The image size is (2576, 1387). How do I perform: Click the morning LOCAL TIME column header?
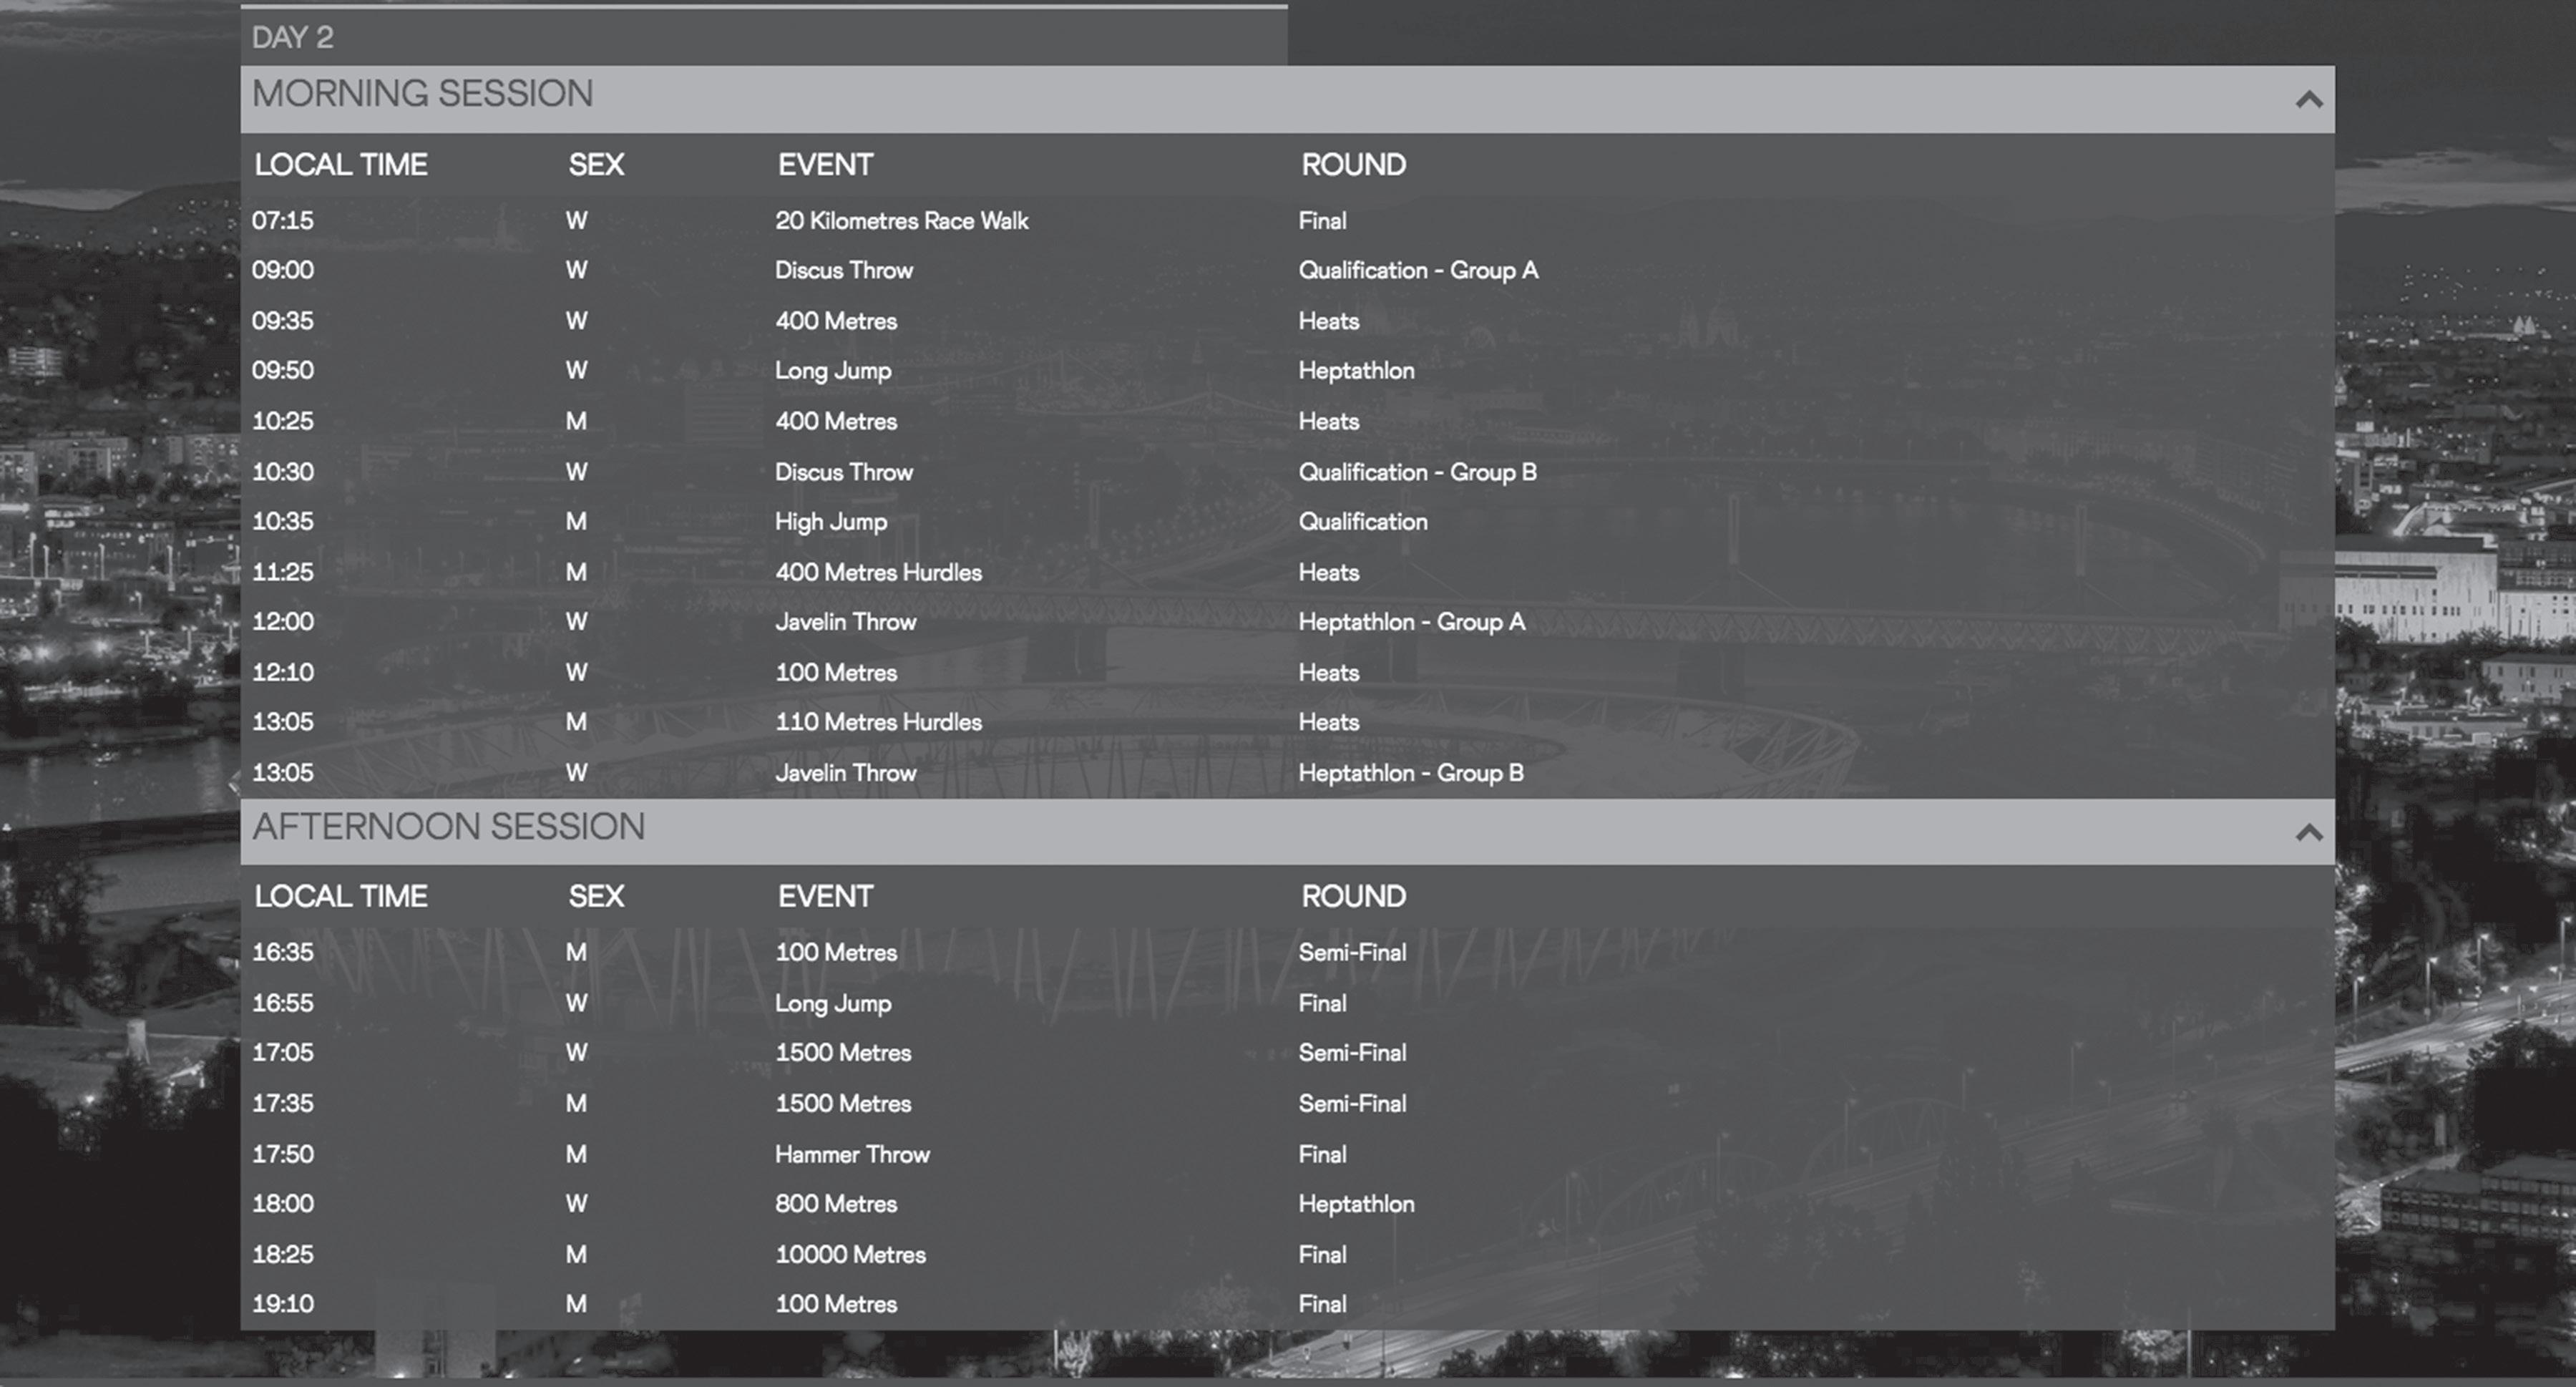tap(340, 165)
